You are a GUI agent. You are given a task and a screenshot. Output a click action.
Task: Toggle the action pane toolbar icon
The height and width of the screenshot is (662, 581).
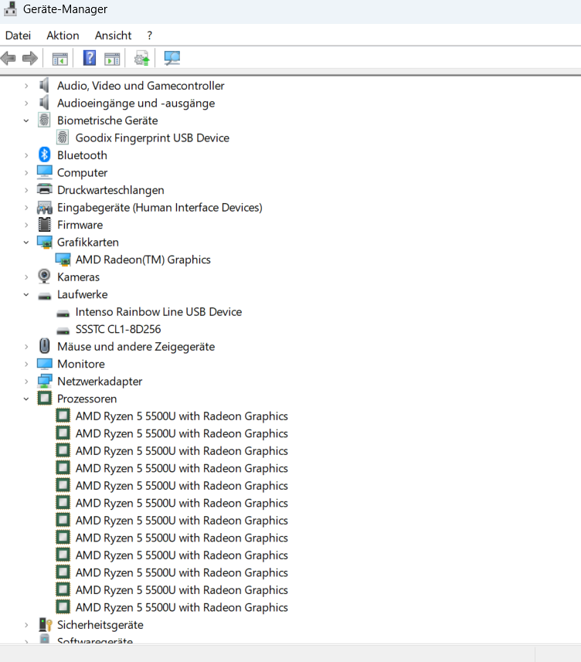pos(112,59)
